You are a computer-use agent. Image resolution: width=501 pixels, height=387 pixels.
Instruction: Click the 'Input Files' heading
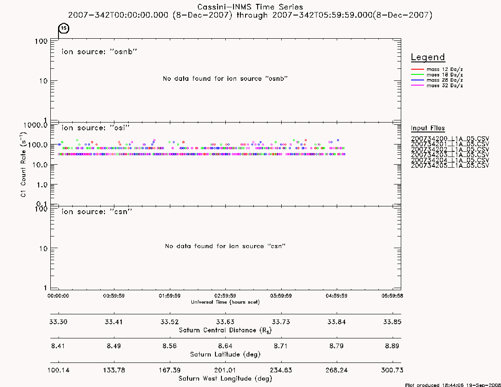point(428,128)
